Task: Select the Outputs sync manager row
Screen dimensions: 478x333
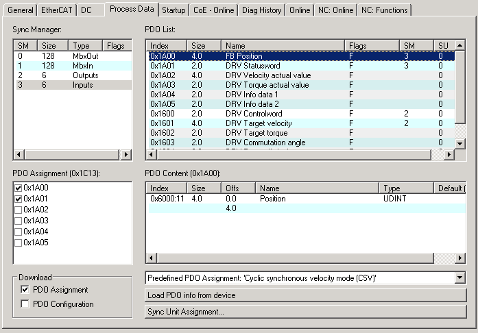Action: coord(73,75)
